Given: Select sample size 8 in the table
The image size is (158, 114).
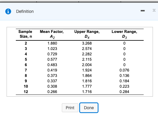Looking at the screenshot, I should coord(26,75).
